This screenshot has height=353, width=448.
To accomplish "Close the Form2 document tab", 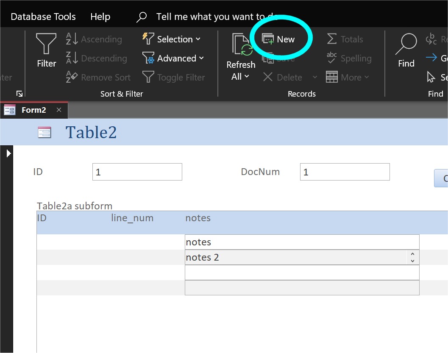I will point(59,110).
